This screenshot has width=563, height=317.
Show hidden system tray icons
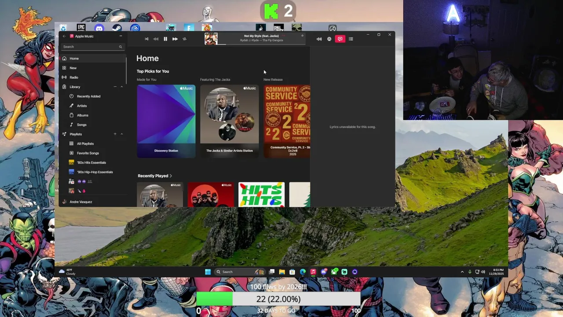click(462, 272)
